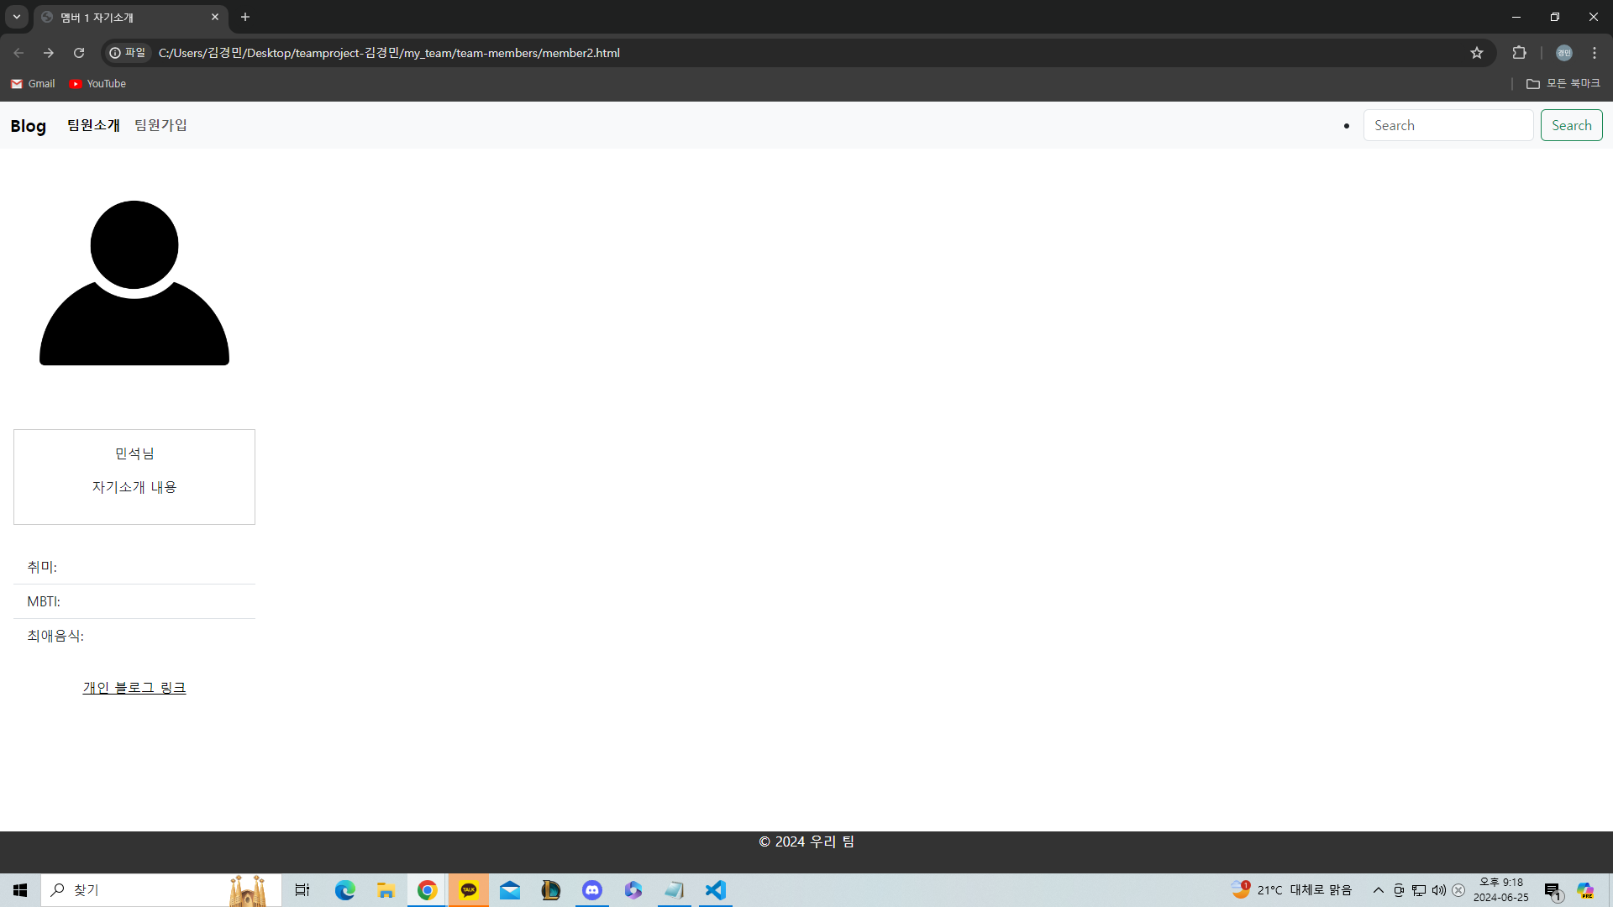Open the tab search dropdown arrow
1613x907 pixels.
[x=17, y=17]
